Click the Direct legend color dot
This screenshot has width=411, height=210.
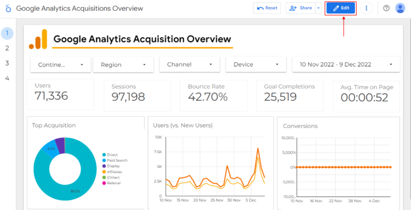point(104,155)
